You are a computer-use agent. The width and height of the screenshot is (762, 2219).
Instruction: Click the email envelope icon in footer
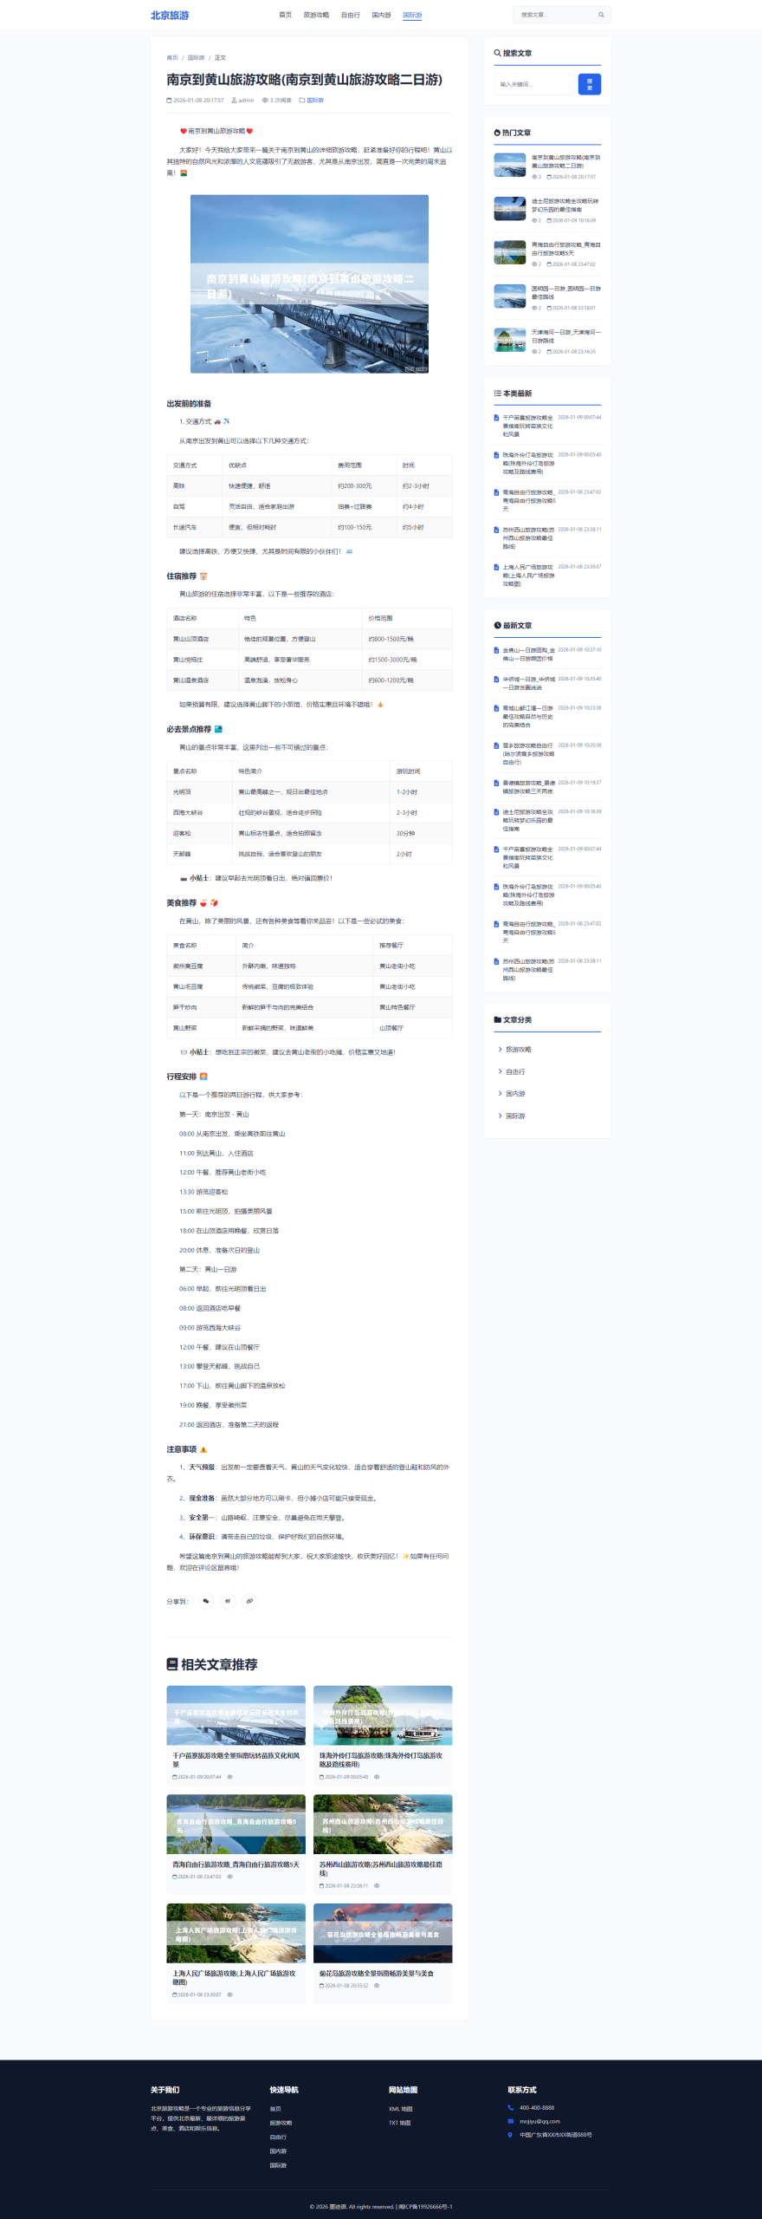pyautogui.click(x=511, y=2121)
